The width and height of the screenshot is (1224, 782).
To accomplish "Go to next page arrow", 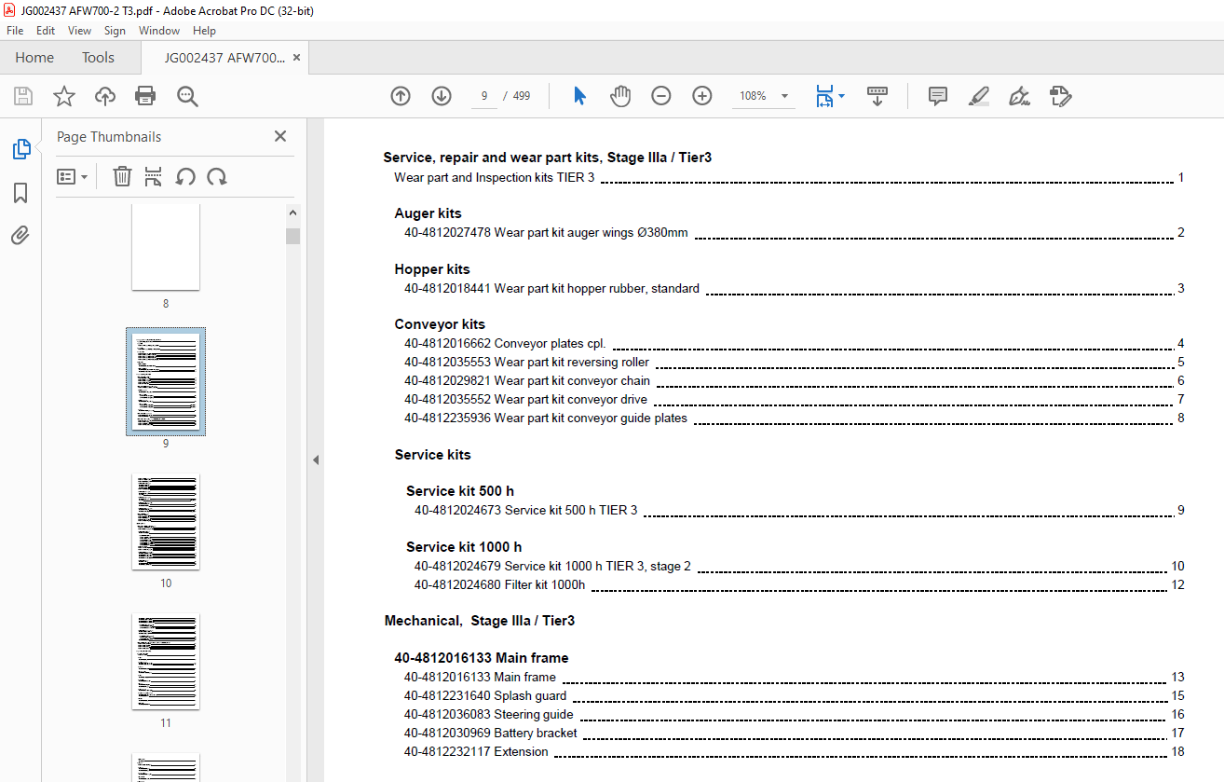I will point(442,96).
